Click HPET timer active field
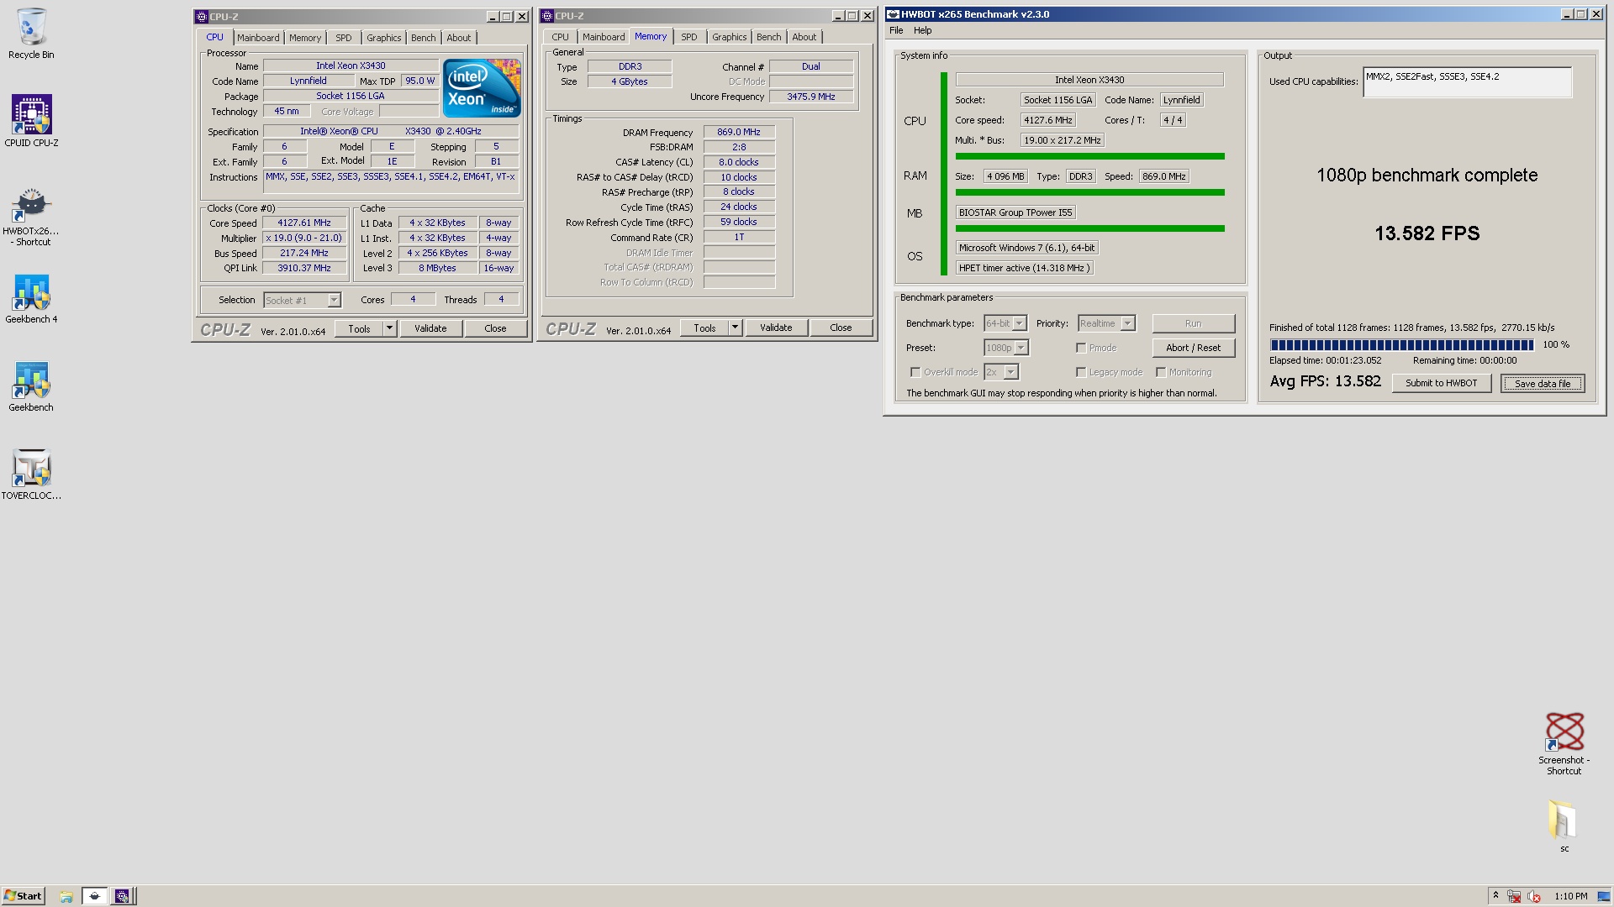Viewport: 1614px width, 907px height. 1024,269
